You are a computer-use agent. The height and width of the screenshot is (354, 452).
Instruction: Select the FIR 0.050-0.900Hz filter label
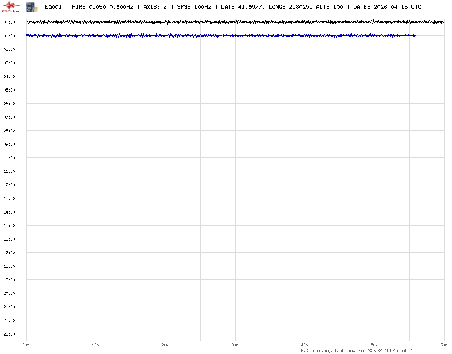click(x=102, y=7)
